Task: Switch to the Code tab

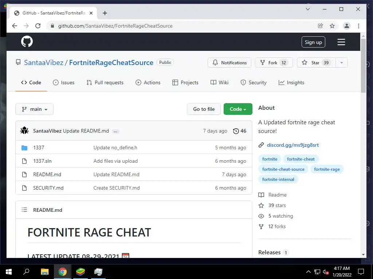Action: click(31, 82)
